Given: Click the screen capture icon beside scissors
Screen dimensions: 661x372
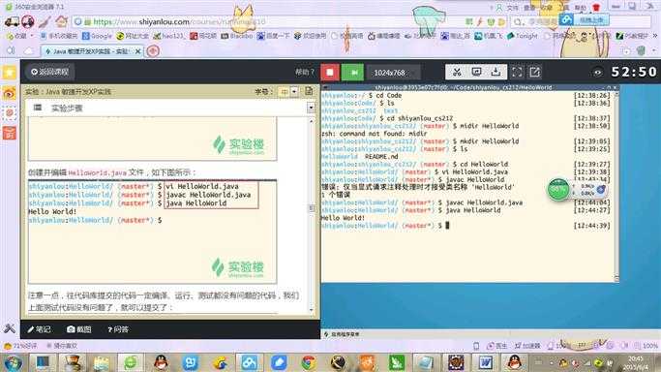Looking at the screenshot, I should 476,72.
